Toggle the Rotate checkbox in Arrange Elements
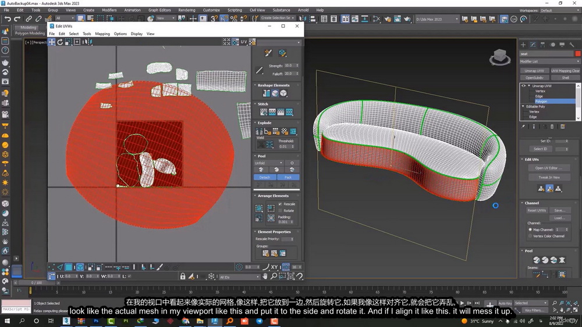582x327 pixels. [281, 211]
